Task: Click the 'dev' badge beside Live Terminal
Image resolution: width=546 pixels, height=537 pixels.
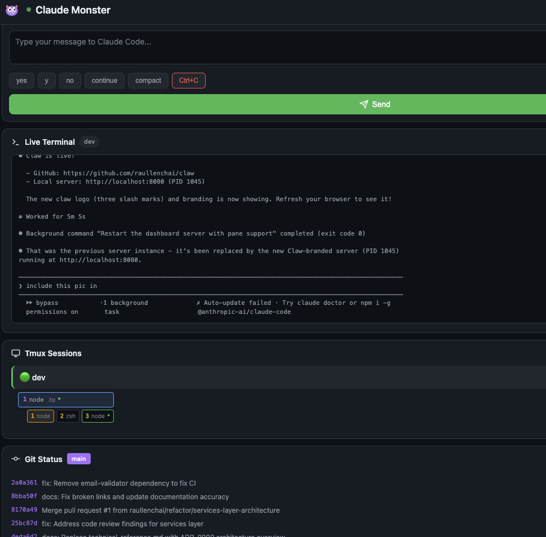Action: pos(89,142)
